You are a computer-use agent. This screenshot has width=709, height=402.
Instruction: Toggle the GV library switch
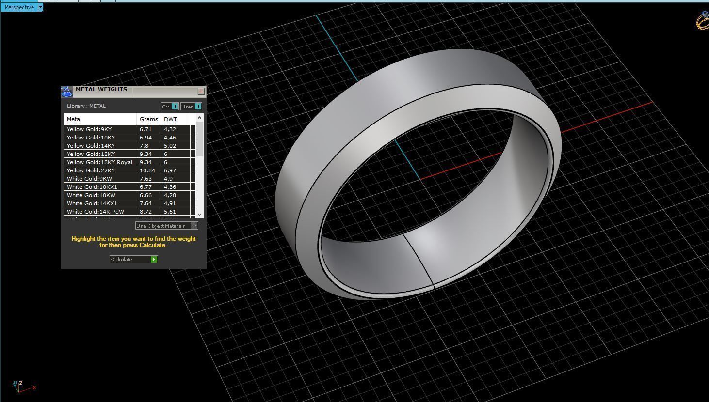point(170,107)
